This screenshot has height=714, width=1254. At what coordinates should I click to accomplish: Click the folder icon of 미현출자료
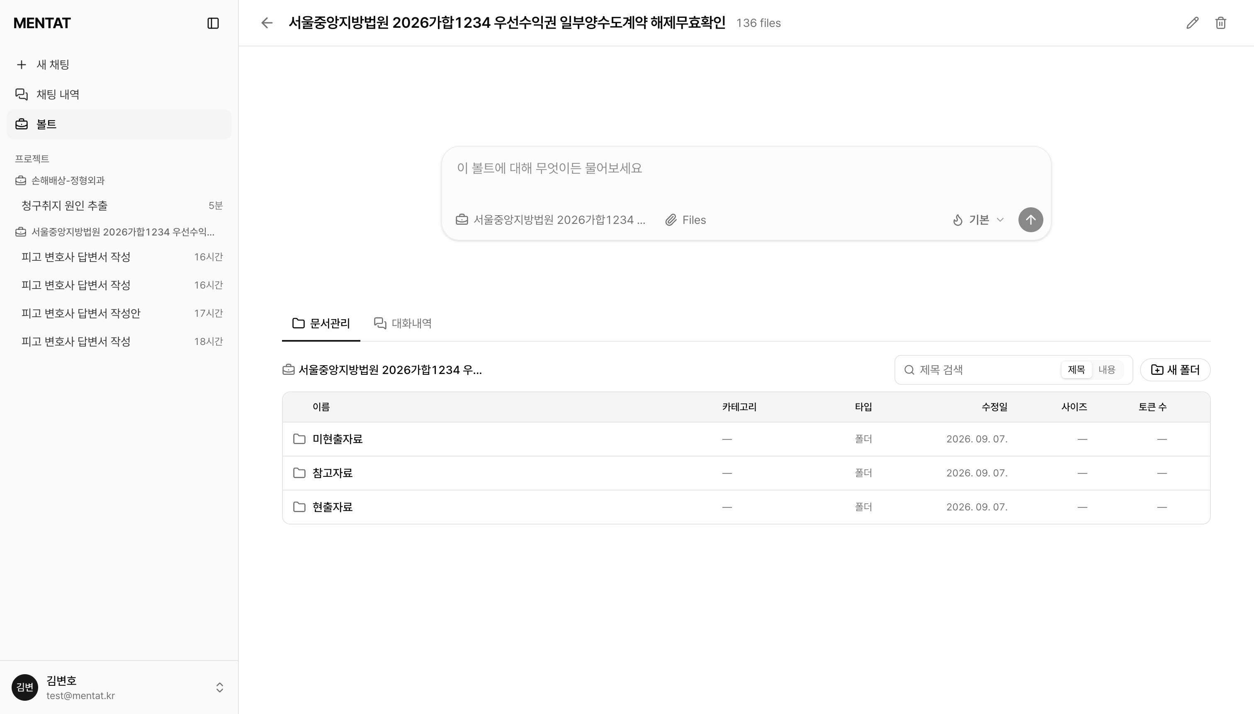(x=299, y=439)
